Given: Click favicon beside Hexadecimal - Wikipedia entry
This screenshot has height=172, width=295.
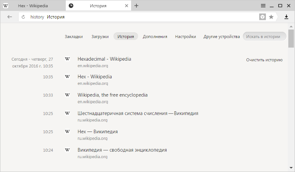Looking at the screenshot, I should 67,59.
